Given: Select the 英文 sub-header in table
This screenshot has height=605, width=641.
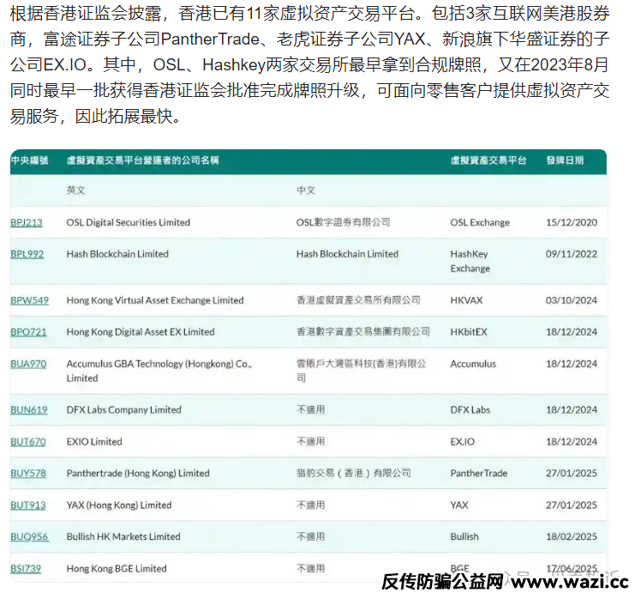Looking at the screenshot, I should point(76,191).
